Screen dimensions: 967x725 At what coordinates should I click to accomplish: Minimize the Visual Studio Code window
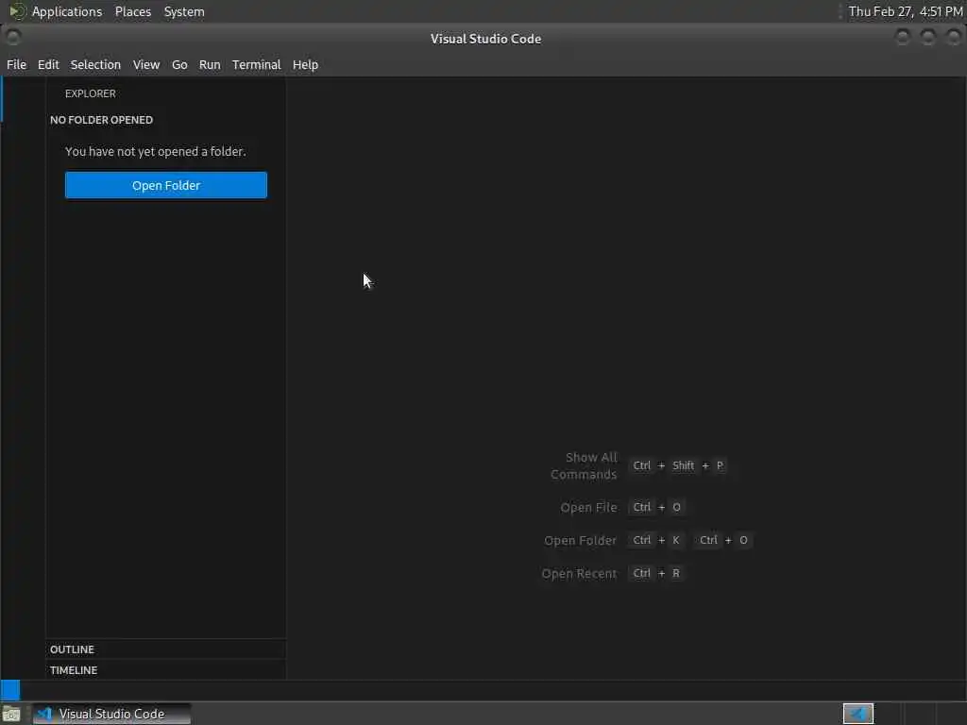pyautogui.click(x=903, y=38)
